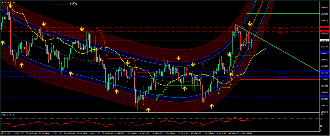
Task: Click the 20 Jun 01:00 time label
Action: (32, 133)
